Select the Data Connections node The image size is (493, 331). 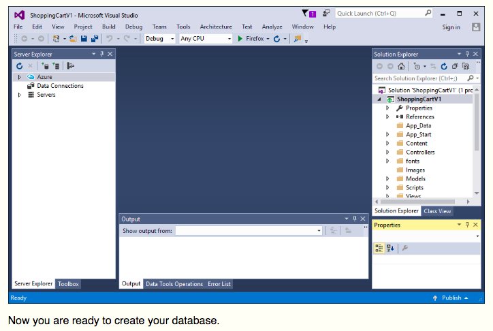60,86
